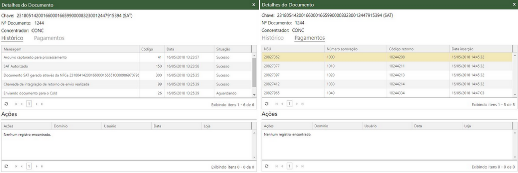Refresh the Pagamentos NSU grid
This screenshot has height=173, width=518.
(267, 104)
